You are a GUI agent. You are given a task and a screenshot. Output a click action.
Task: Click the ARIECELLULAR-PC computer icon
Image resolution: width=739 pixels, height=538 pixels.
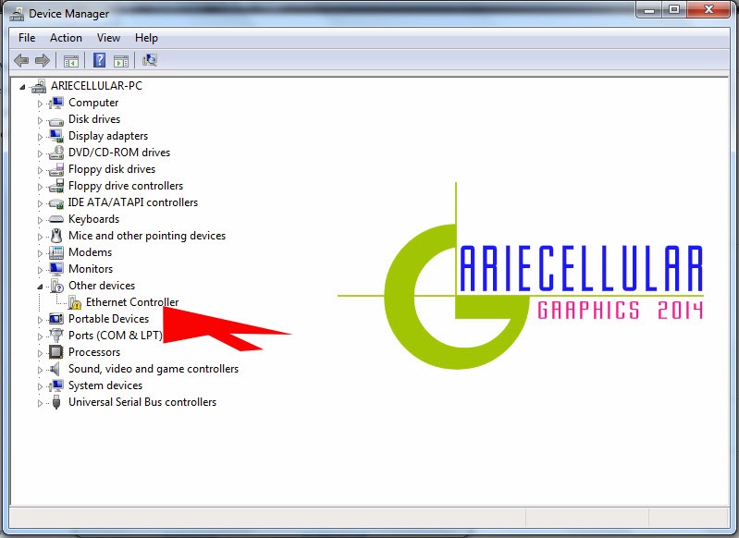[x=39, y=86]
